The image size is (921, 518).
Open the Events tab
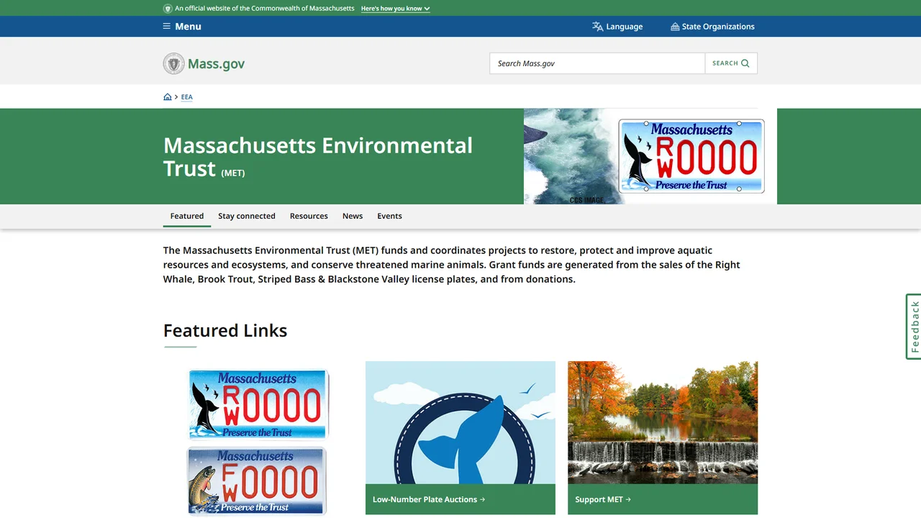tap(389, 216)
